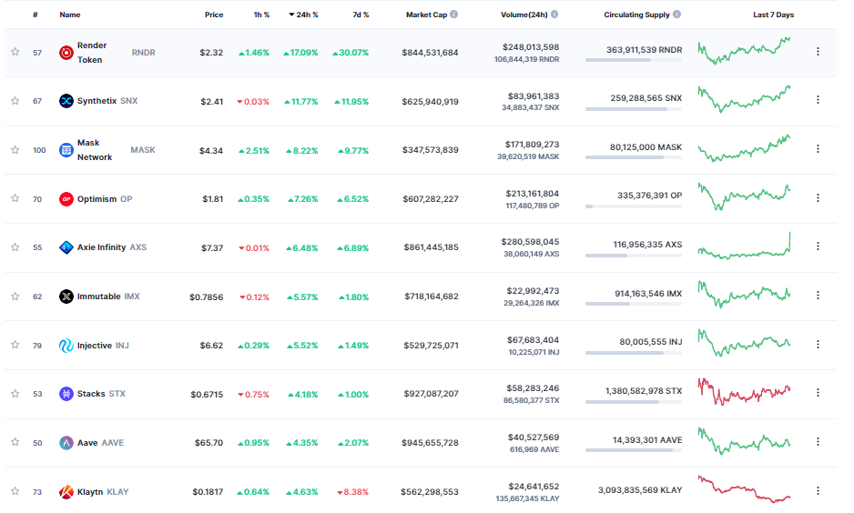The image size is (854, 513).
Task: Add Klaytn to watchlist with star
Action: [x=15, y=492]
